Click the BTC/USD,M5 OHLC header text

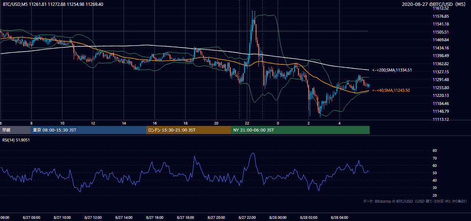pos(53,4)
